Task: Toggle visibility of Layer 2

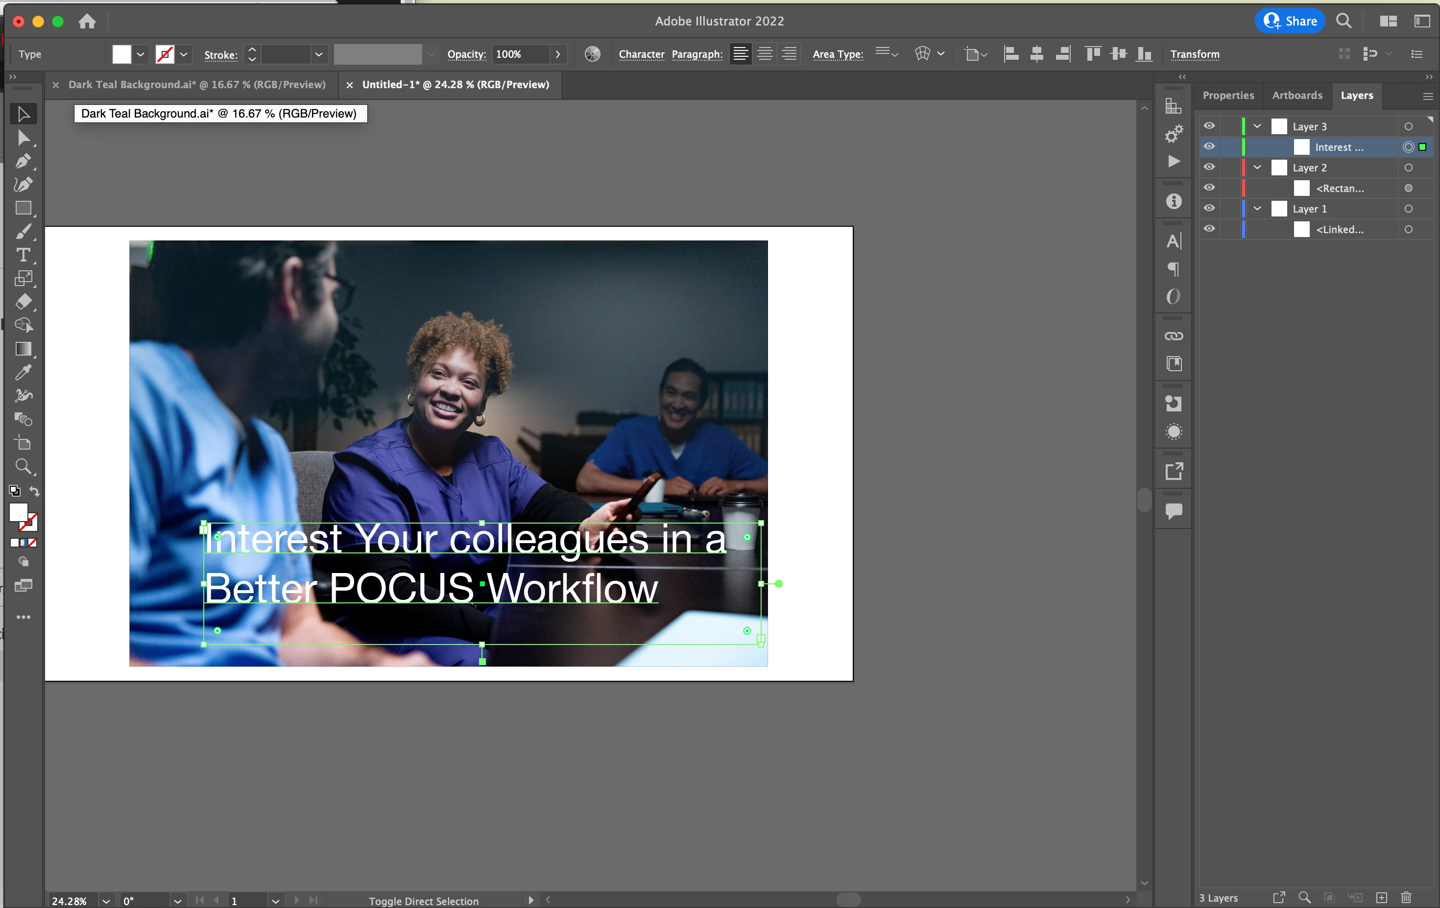Action: point(1209,167)
